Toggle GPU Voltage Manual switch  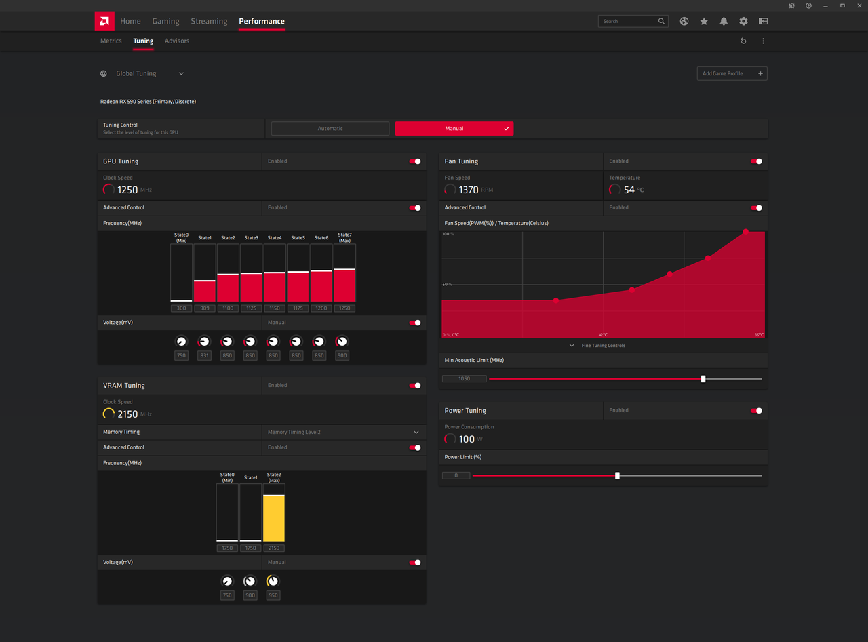tap(415, 323)
